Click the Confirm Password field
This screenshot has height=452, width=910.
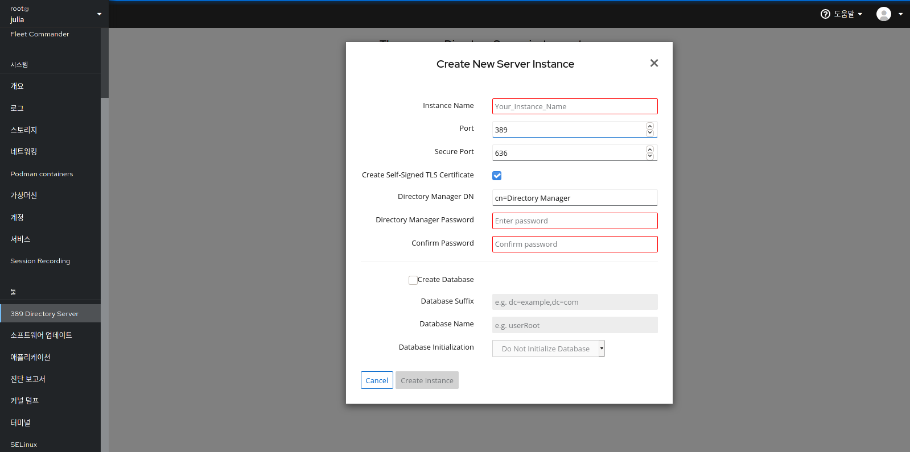[x=575, y=244]
